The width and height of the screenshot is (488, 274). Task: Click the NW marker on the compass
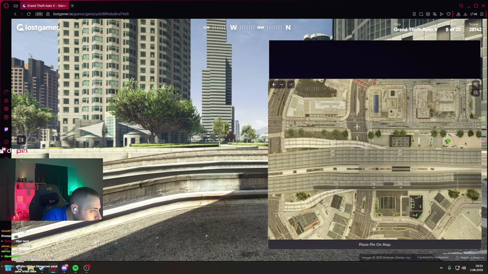coord(261,27)
